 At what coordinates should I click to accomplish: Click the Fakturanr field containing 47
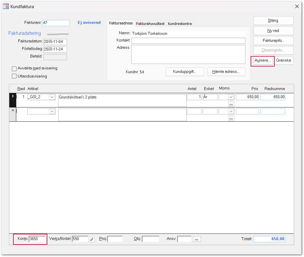[x=56, y=23]
